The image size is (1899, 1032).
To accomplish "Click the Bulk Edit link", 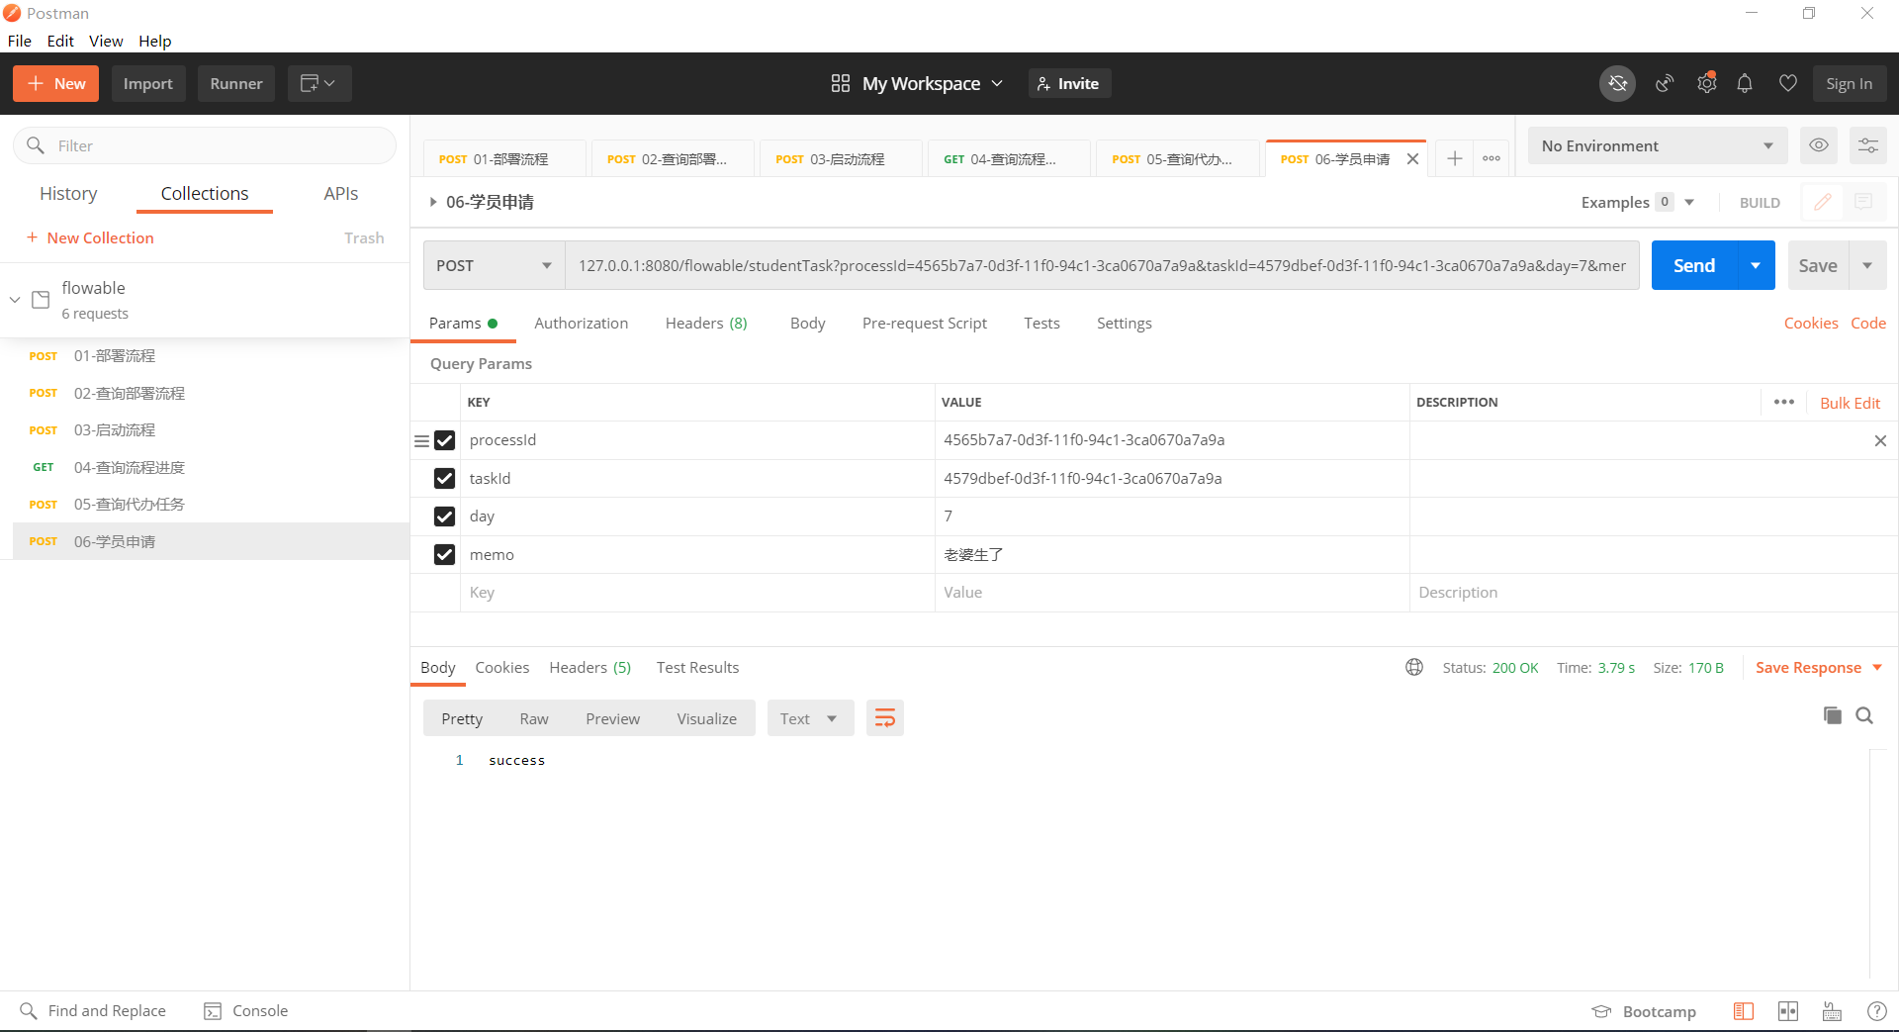I will click(1850, 403).
